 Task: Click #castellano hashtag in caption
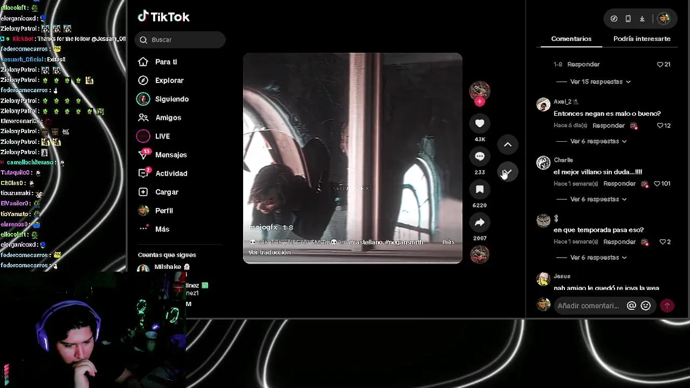[x=366, y=242]
